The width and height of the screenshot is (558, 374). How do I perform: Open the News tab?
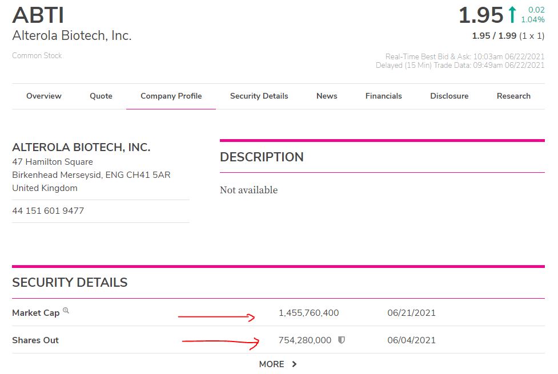click(327, 96)
